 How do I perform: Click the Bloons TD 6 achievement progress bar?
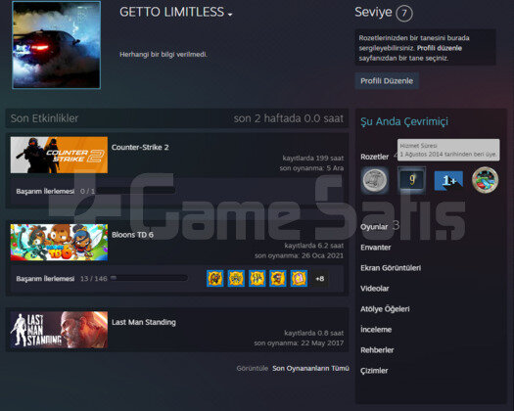(149, 278)
